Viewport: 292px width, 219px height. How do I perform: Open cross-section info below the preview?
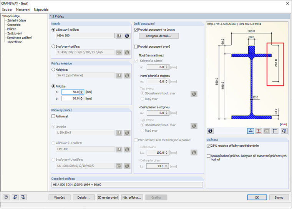210,131
